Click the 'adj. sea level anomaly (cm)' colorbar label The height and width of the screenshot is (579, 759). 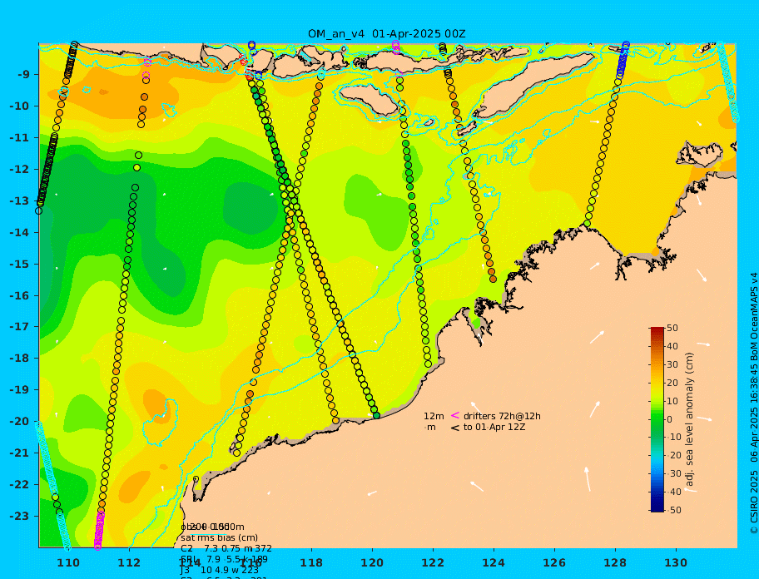pyautogui.click(x=689, y=419)
